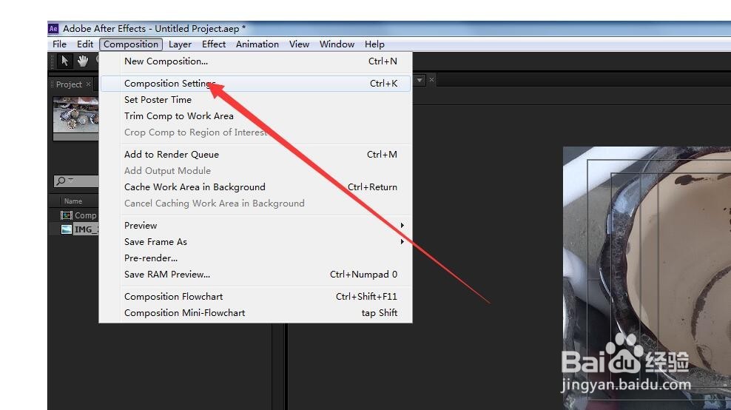This screenshot has height=410, width=731.
Task: Open the Effect menu
Action: [x=214, y=44]
